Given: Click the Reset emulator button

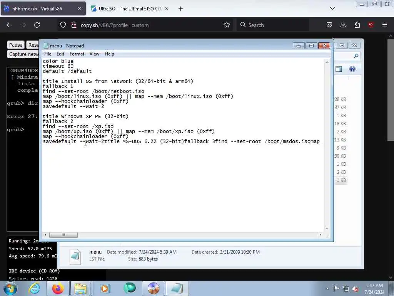Looking at the screenshot, I should tap(33, 45).
